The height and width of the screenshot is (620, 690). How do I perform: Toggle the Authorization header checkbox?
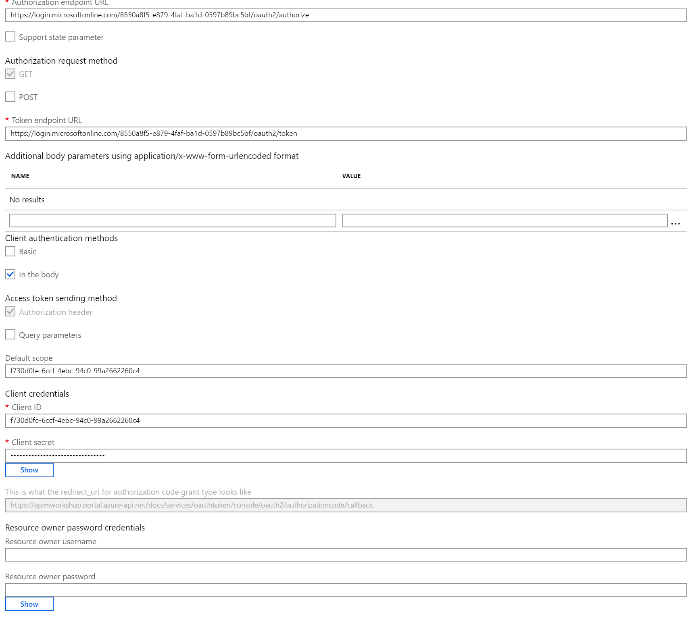(x=10, y=312)
